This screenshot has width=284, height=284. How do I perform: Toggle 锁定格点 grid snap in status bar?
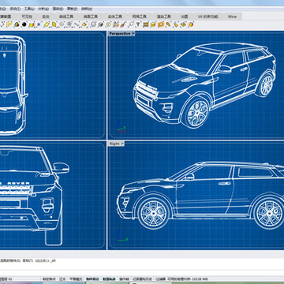coord(49,278)
